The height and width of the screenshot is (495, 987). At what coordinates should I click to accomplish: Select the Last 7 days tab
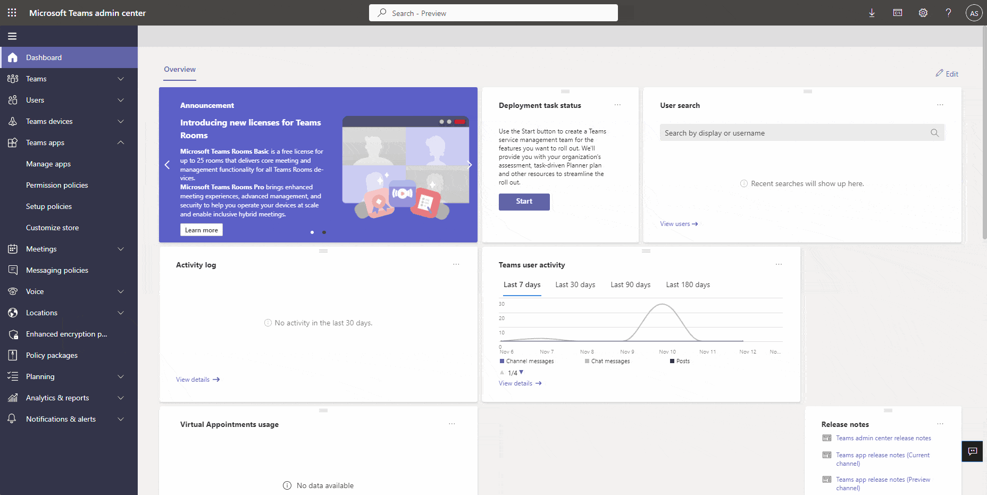522,285
